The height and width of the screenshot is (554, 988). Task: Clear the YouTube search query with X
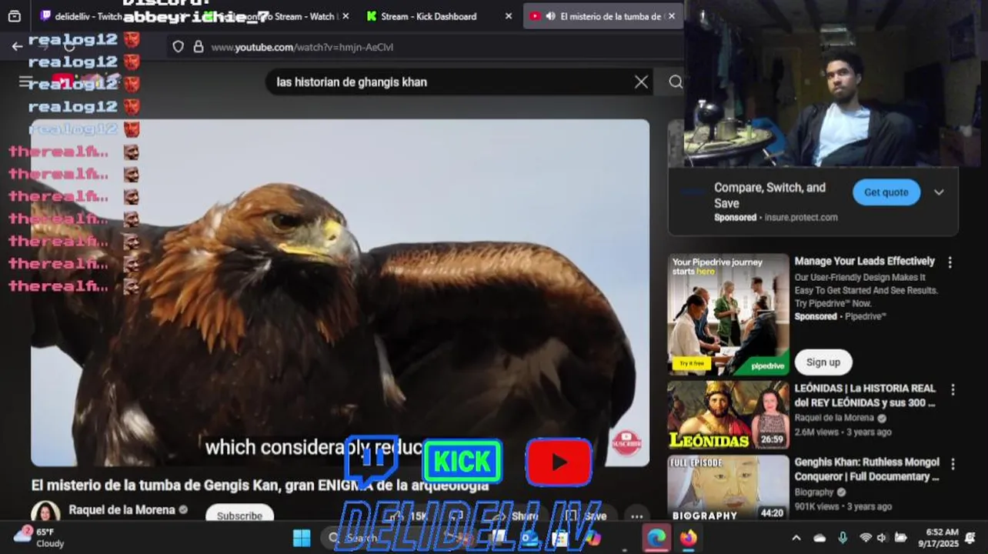tap(641, 82)
